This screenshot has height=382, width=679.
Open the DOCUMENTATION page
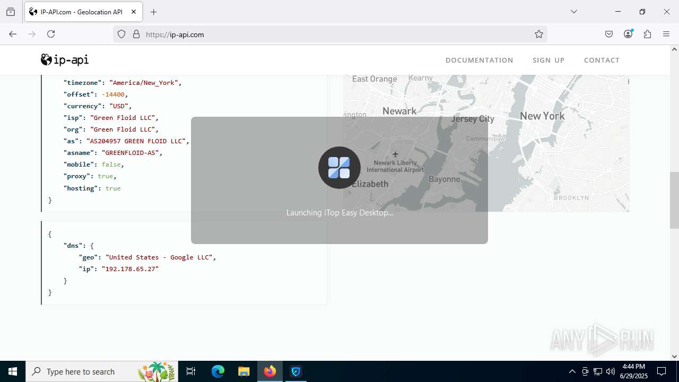pyautogui.click(x=480, y=60)
